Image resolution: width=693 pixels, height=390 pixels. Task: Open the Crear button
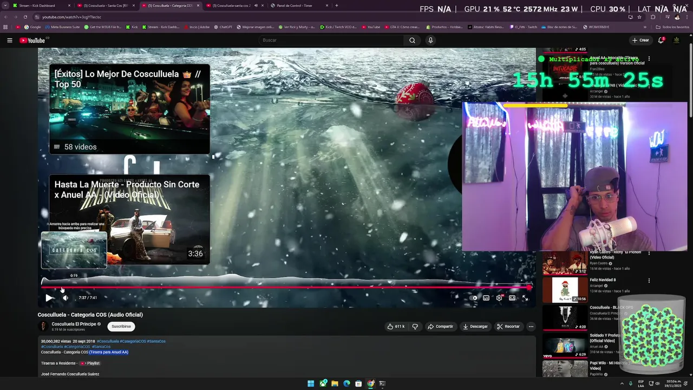pyautogui.click(x=640, y=40)
